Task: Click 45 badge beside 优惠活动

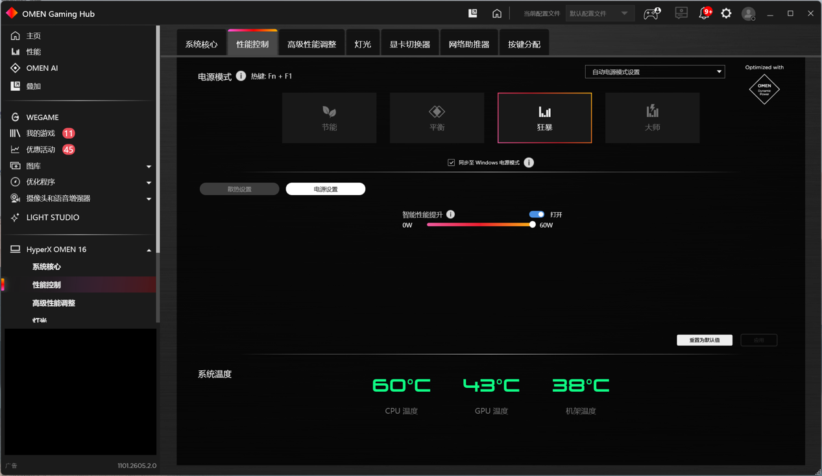Action: tap(69, 150)
